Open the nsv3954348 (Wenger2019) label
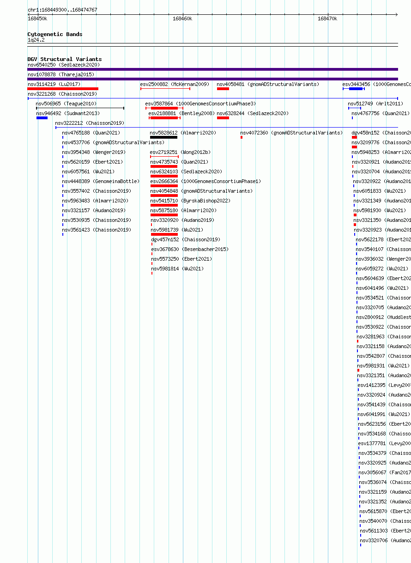 point(94,152)
